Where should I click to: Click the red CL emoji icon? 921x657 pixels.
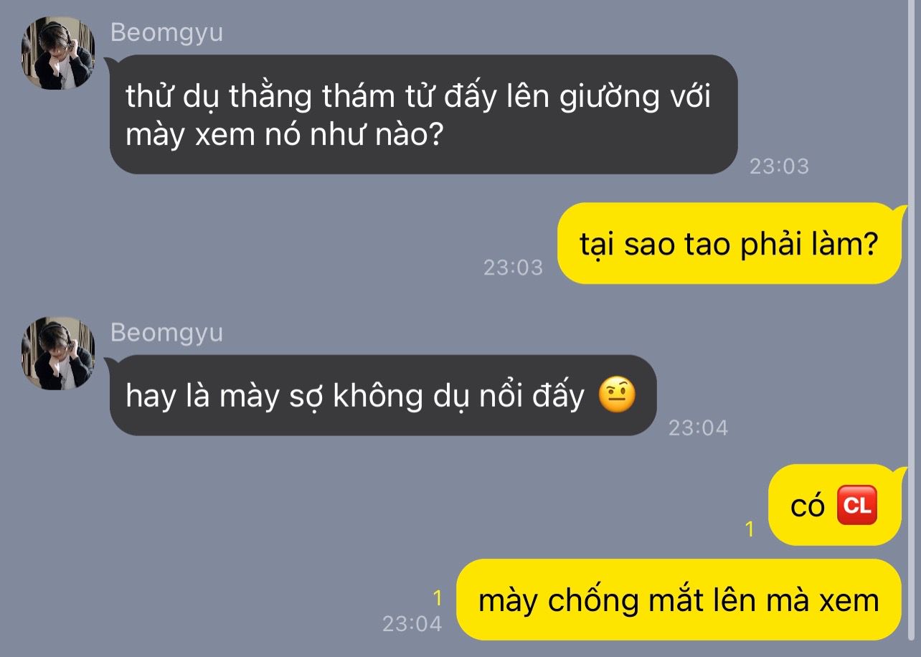click(x=856, y=506)
